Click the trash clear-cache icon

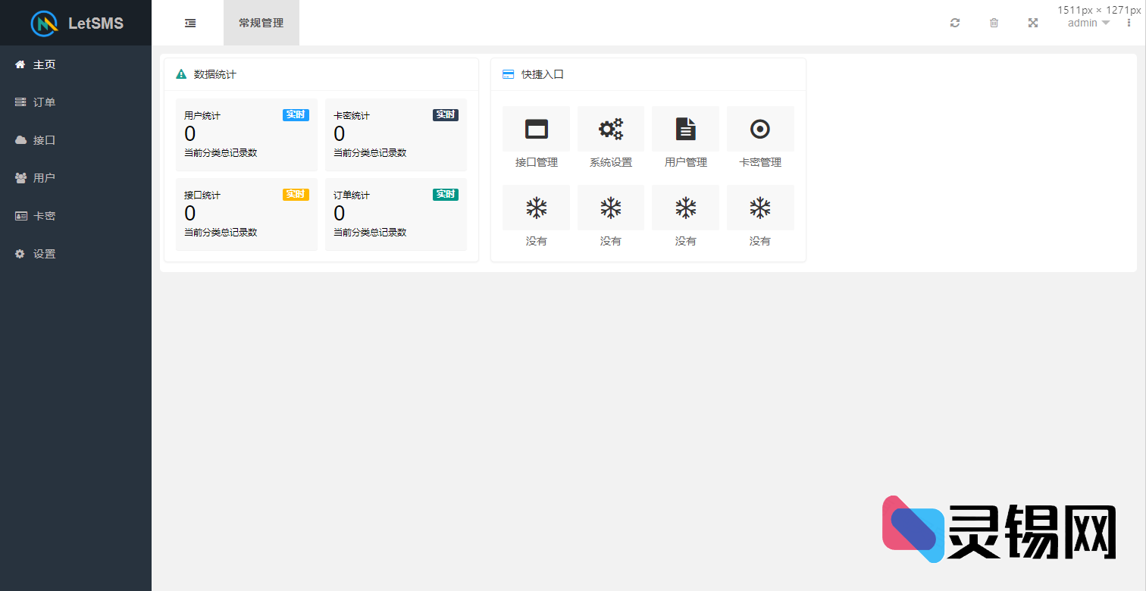click(x=994, y=23)
